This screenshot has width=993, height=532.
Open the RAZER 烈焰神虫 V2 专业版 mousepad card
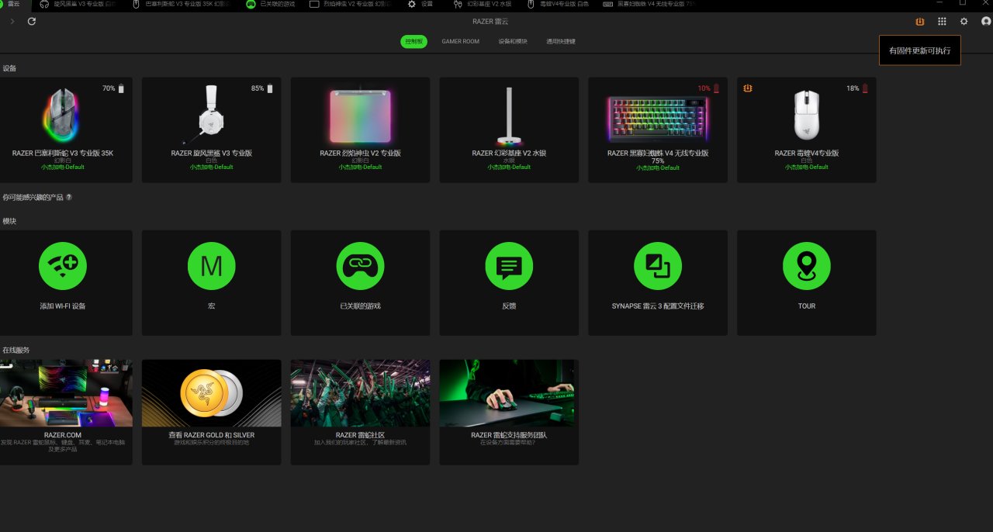[360, 130]
